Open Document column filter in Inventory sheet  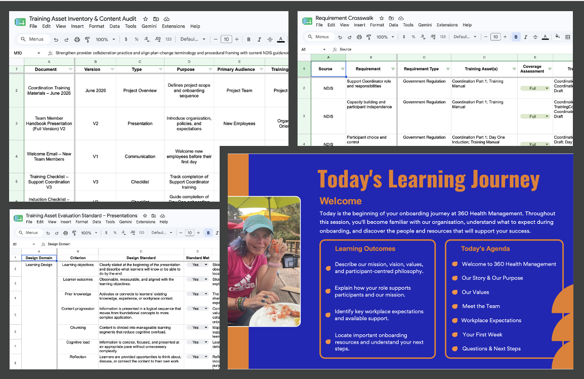[x=70, y=69]
